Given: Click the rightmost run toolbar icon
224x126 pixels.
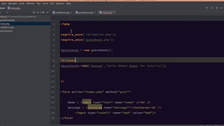Looking at the screenshot, I should click(x=222, y=8).
